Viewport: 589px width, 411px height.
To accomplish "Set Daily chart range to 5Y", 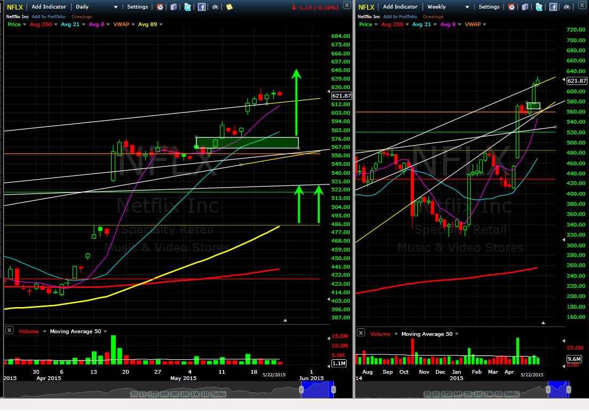I will [134, 394].
